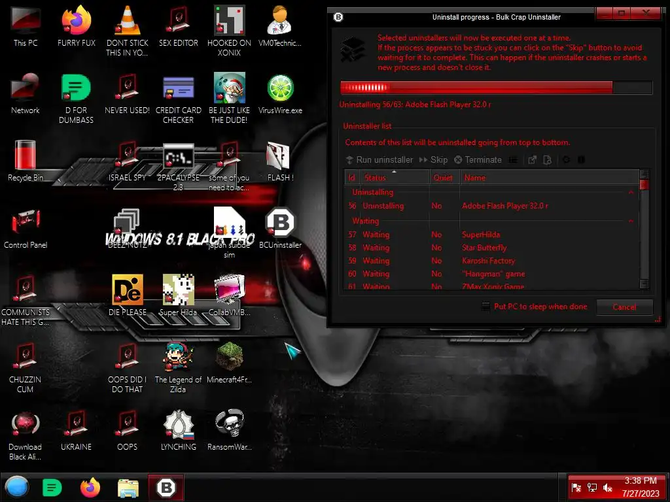
Task: Select the CREDIT CARD CHECKER icon
Action: [178, 99]
